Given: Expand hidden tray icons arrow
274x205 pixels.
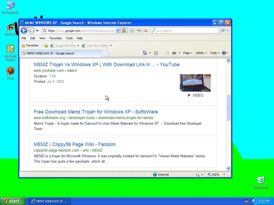Looking at the screenshot, I should point(254,201).
